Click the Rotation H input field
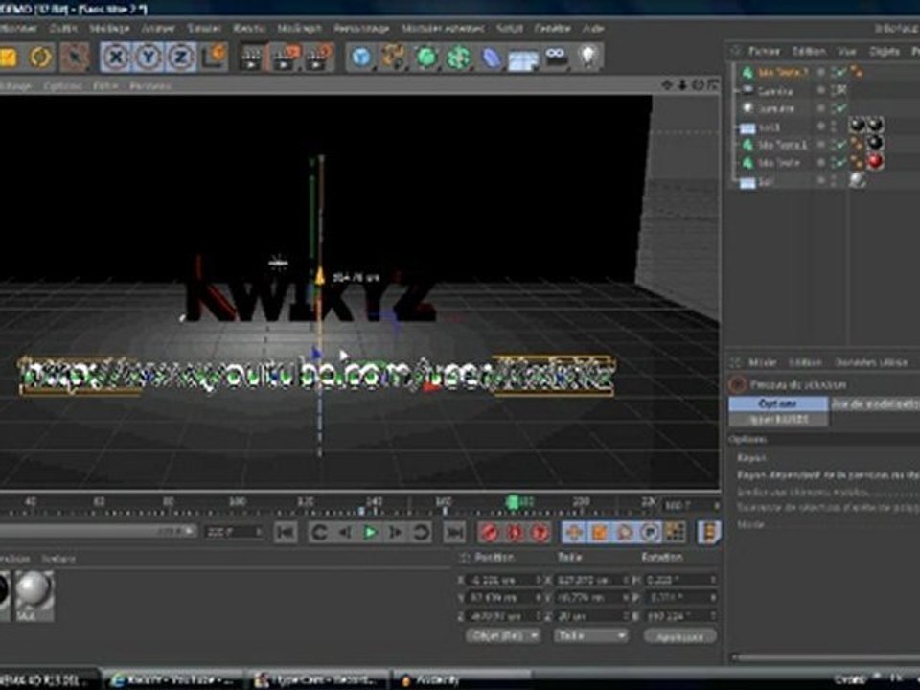Image resolution: width=920 pixels, height=690 pixels. click(680, 580)
